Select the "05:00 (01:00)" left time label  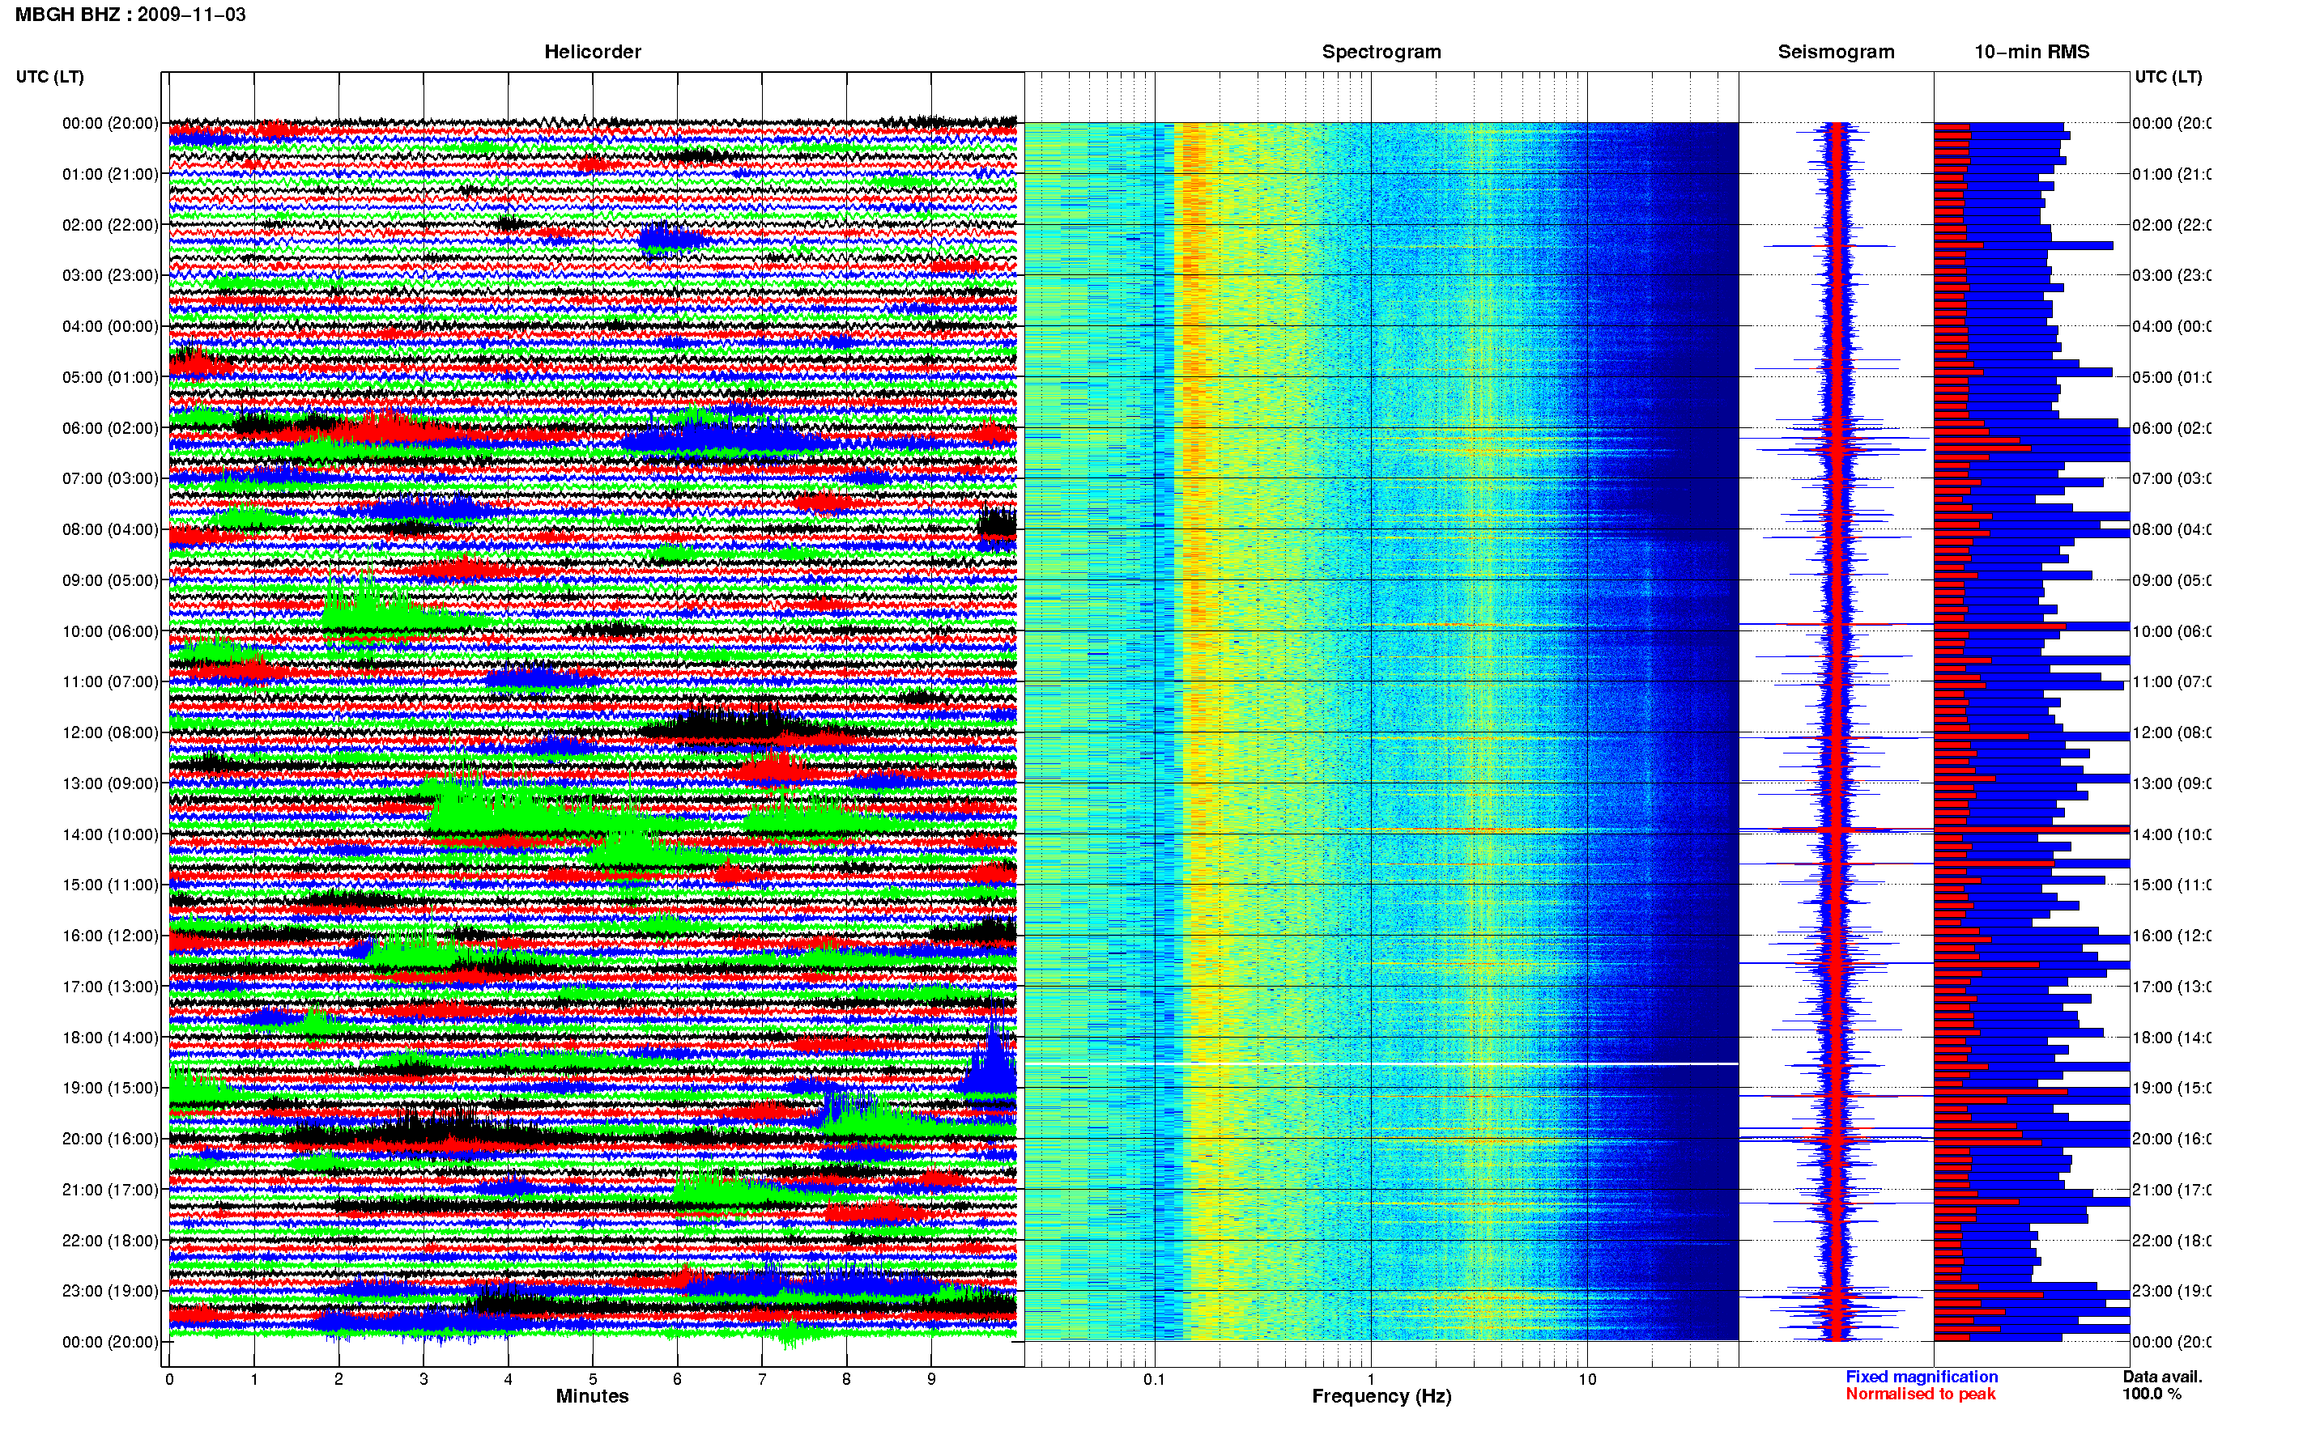coord(110,377)
